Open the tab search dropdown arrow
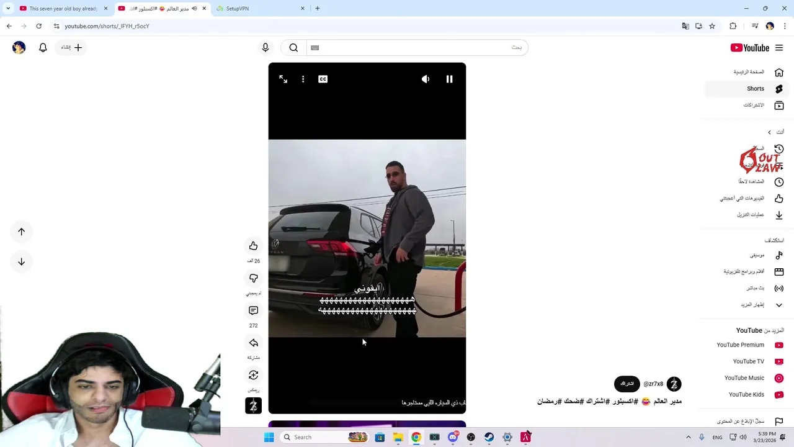Screen dimensions: 794x447 tap(8, 9)
